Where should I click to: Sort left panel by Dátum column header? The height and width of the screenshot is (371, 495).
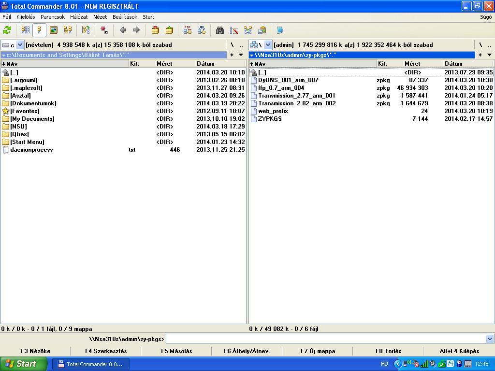point(220,64)
